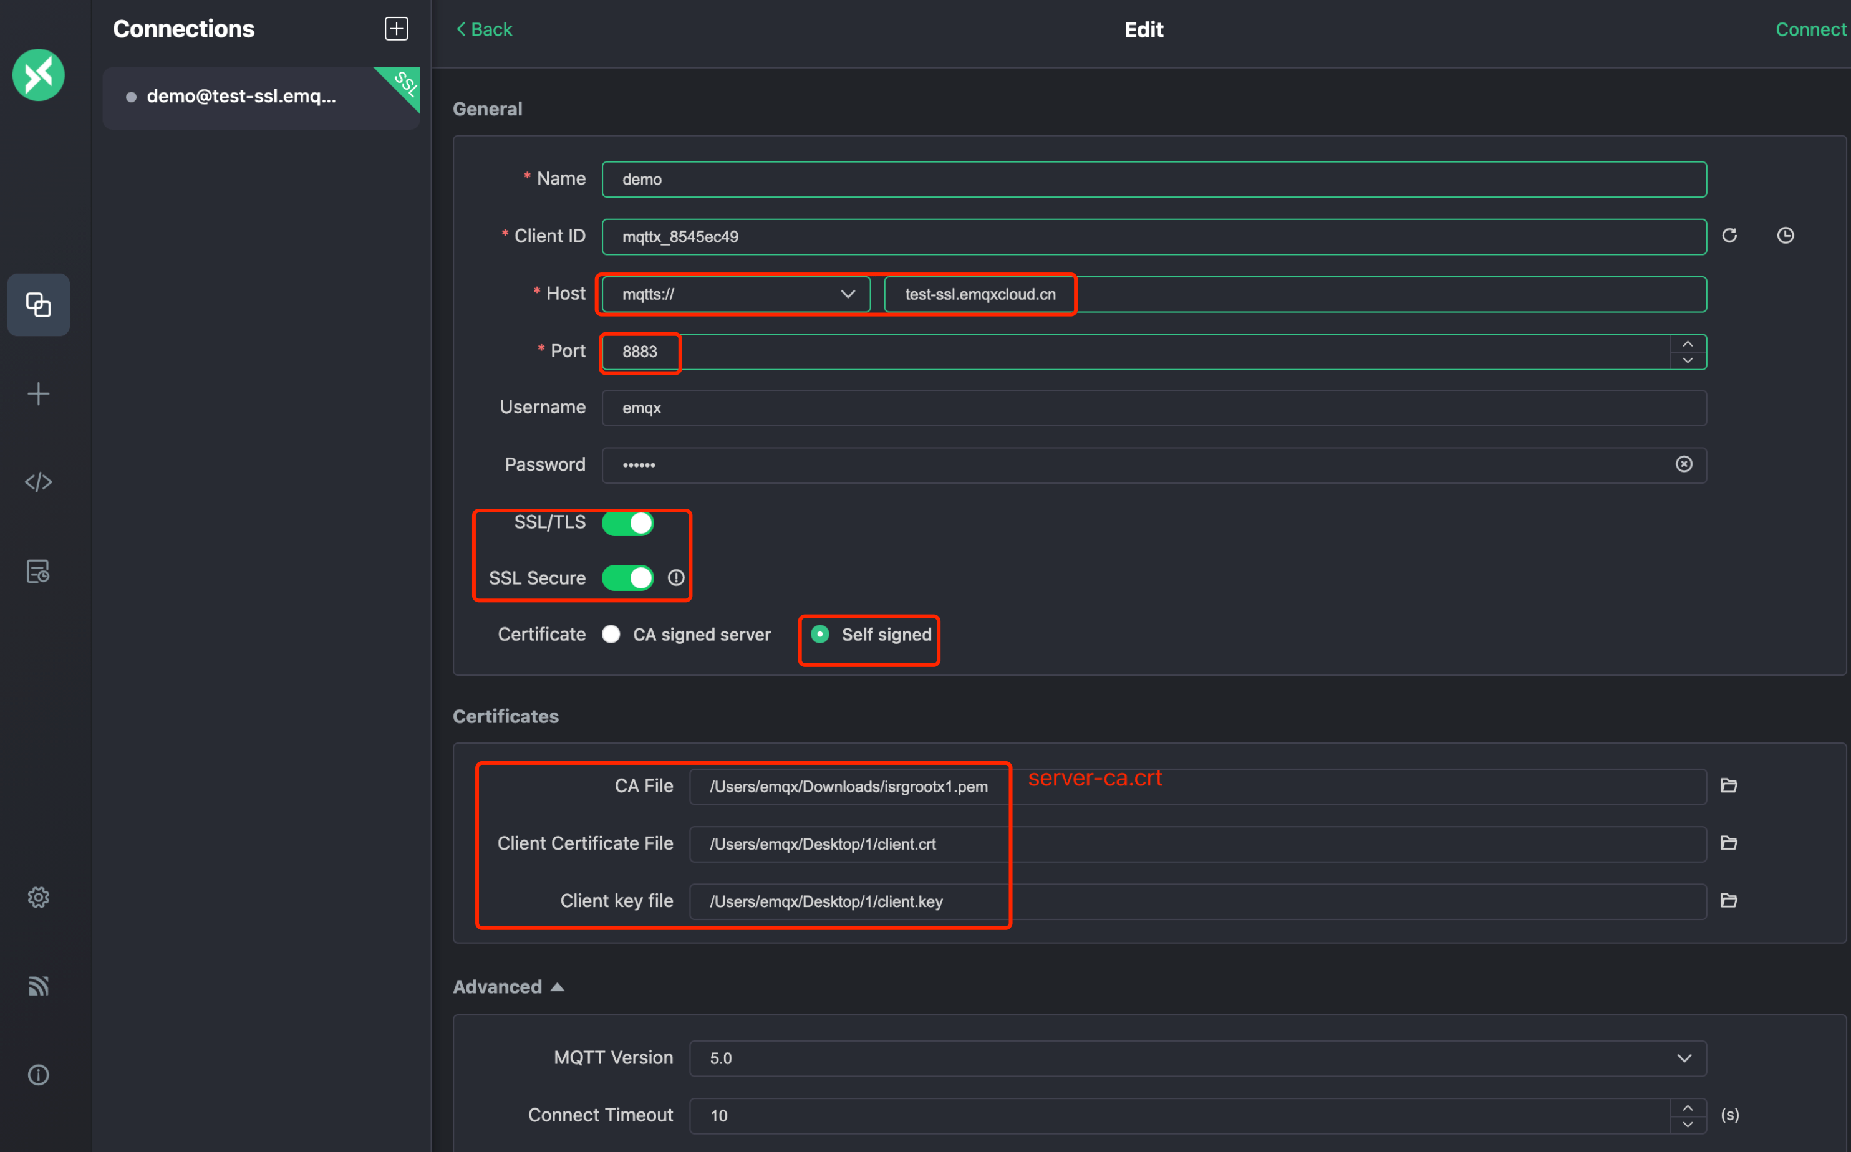Open the Script page code icon
The image size is (1851, 1152).
(x=38, y=482)
